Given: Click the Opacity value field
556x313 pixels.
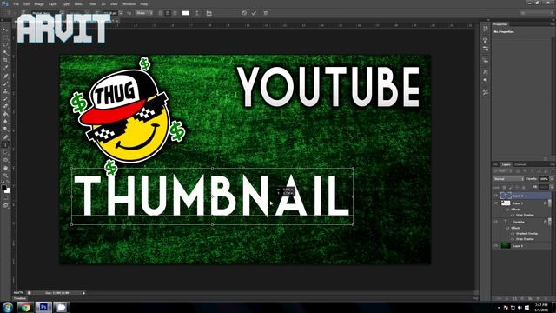Looking at the screenshot, I should pos(544,179).
